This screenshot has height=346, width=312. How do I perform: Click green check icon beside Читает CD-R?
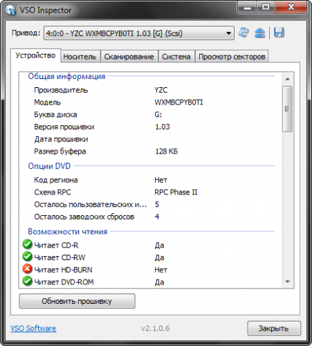pos(27,244)
